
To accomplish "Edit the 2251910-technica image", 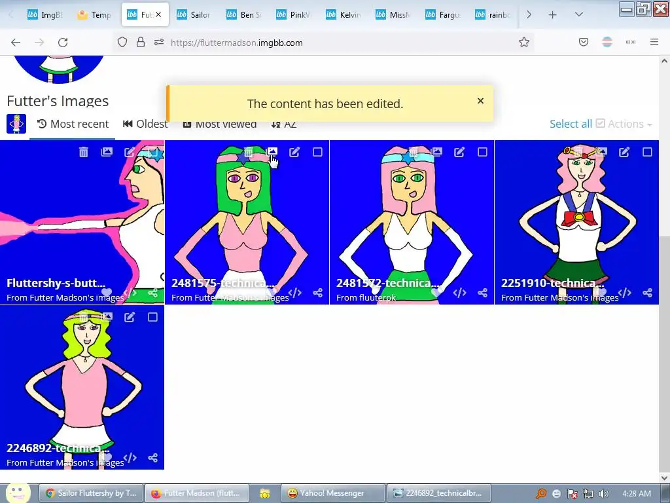I will [x=624, y=152].
